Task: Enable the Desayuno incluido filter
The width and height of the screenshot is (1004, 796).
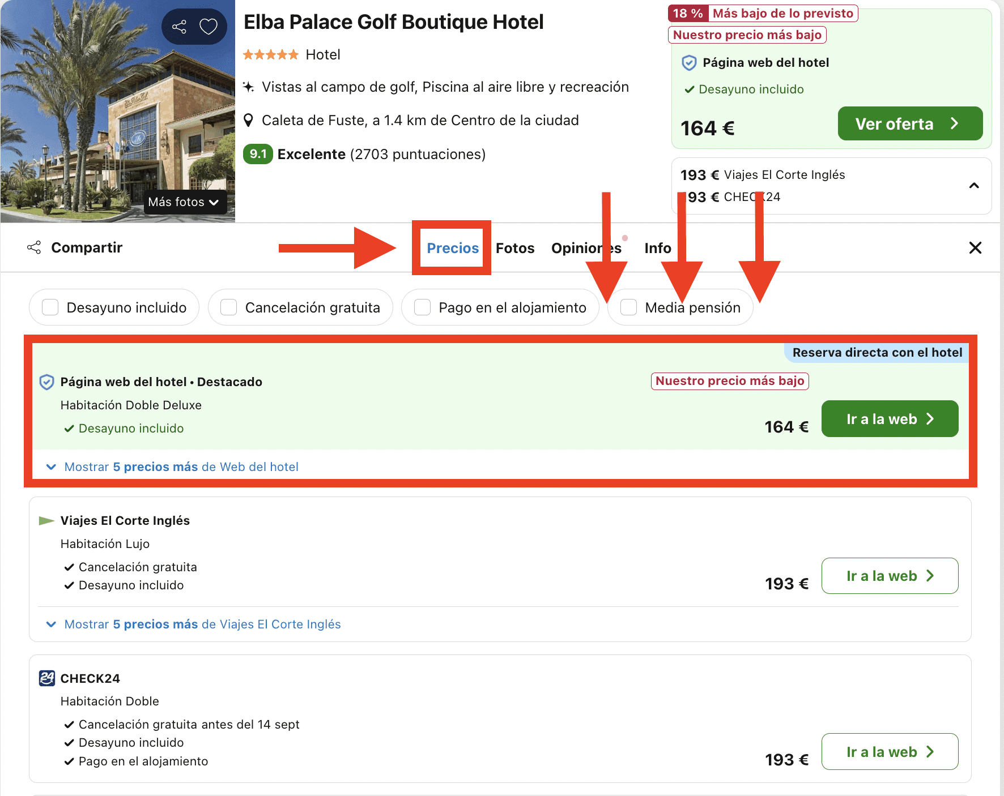Action: pos(50,307)
